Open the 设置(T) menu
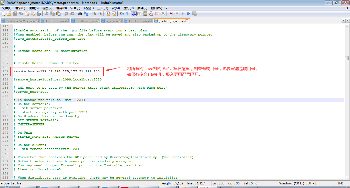 89,8
